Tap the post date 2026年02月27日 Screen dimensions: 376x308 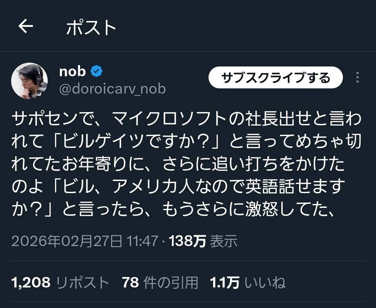(x=67, y=241)
